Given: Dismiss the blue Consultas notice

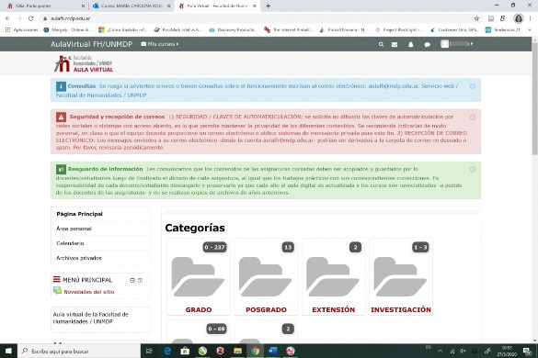Looking at the screenshot, I should (x=473, y=86).
